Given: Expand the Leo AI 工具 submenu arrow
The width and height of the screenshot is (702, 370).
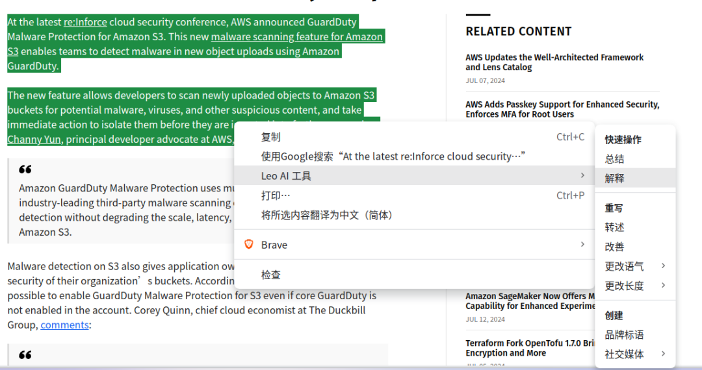Looking at the screenshot, I should coord(582,176).
